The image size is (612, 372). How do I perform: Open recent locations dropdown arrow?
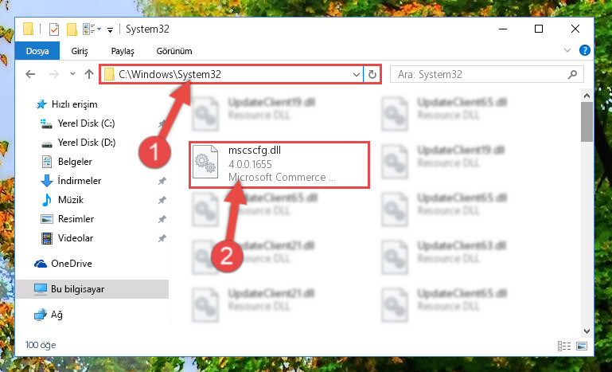[72, 74]
